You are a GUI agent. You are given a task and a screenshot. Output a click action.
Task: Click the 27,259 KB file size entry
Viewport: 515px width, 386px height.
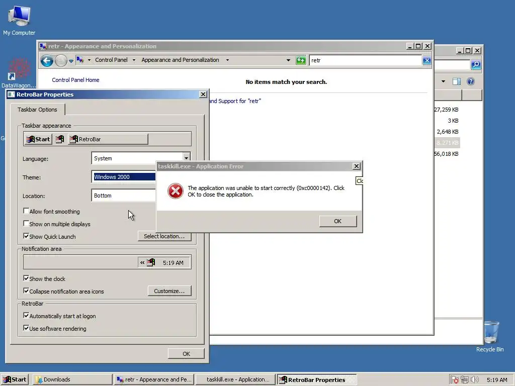(446, 110)
